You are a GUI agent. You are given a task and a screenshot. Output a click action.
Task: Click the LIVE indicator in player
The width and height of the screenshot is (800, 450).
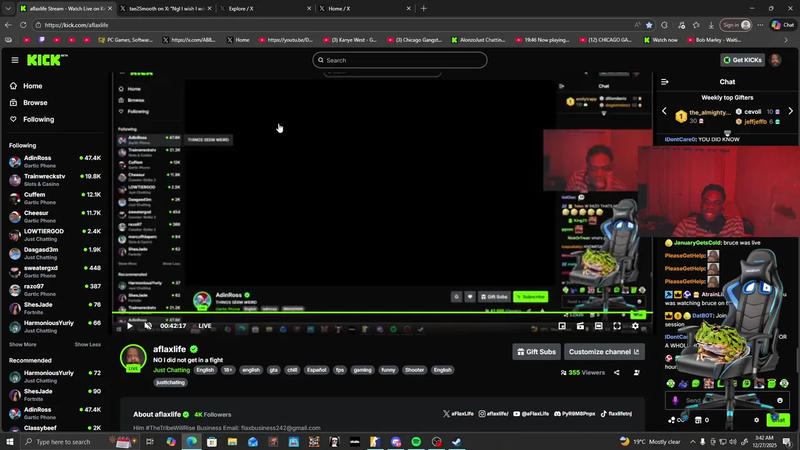pos(205,326)
